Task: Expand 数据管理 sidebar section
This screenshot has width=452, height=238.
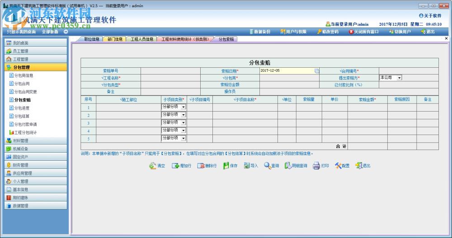Action: pos(36,206)
